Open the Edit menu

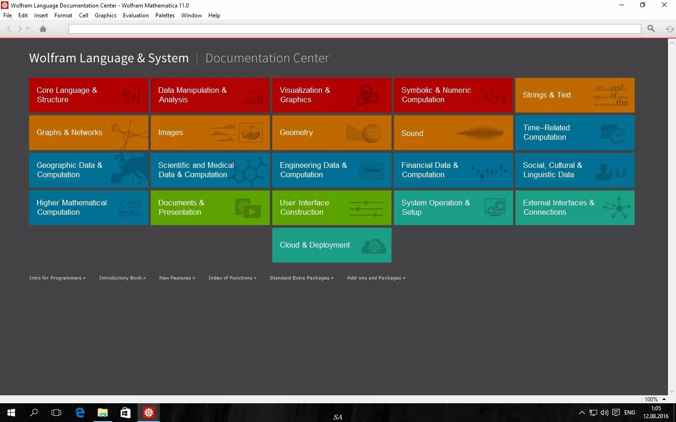tap(23, 15)
